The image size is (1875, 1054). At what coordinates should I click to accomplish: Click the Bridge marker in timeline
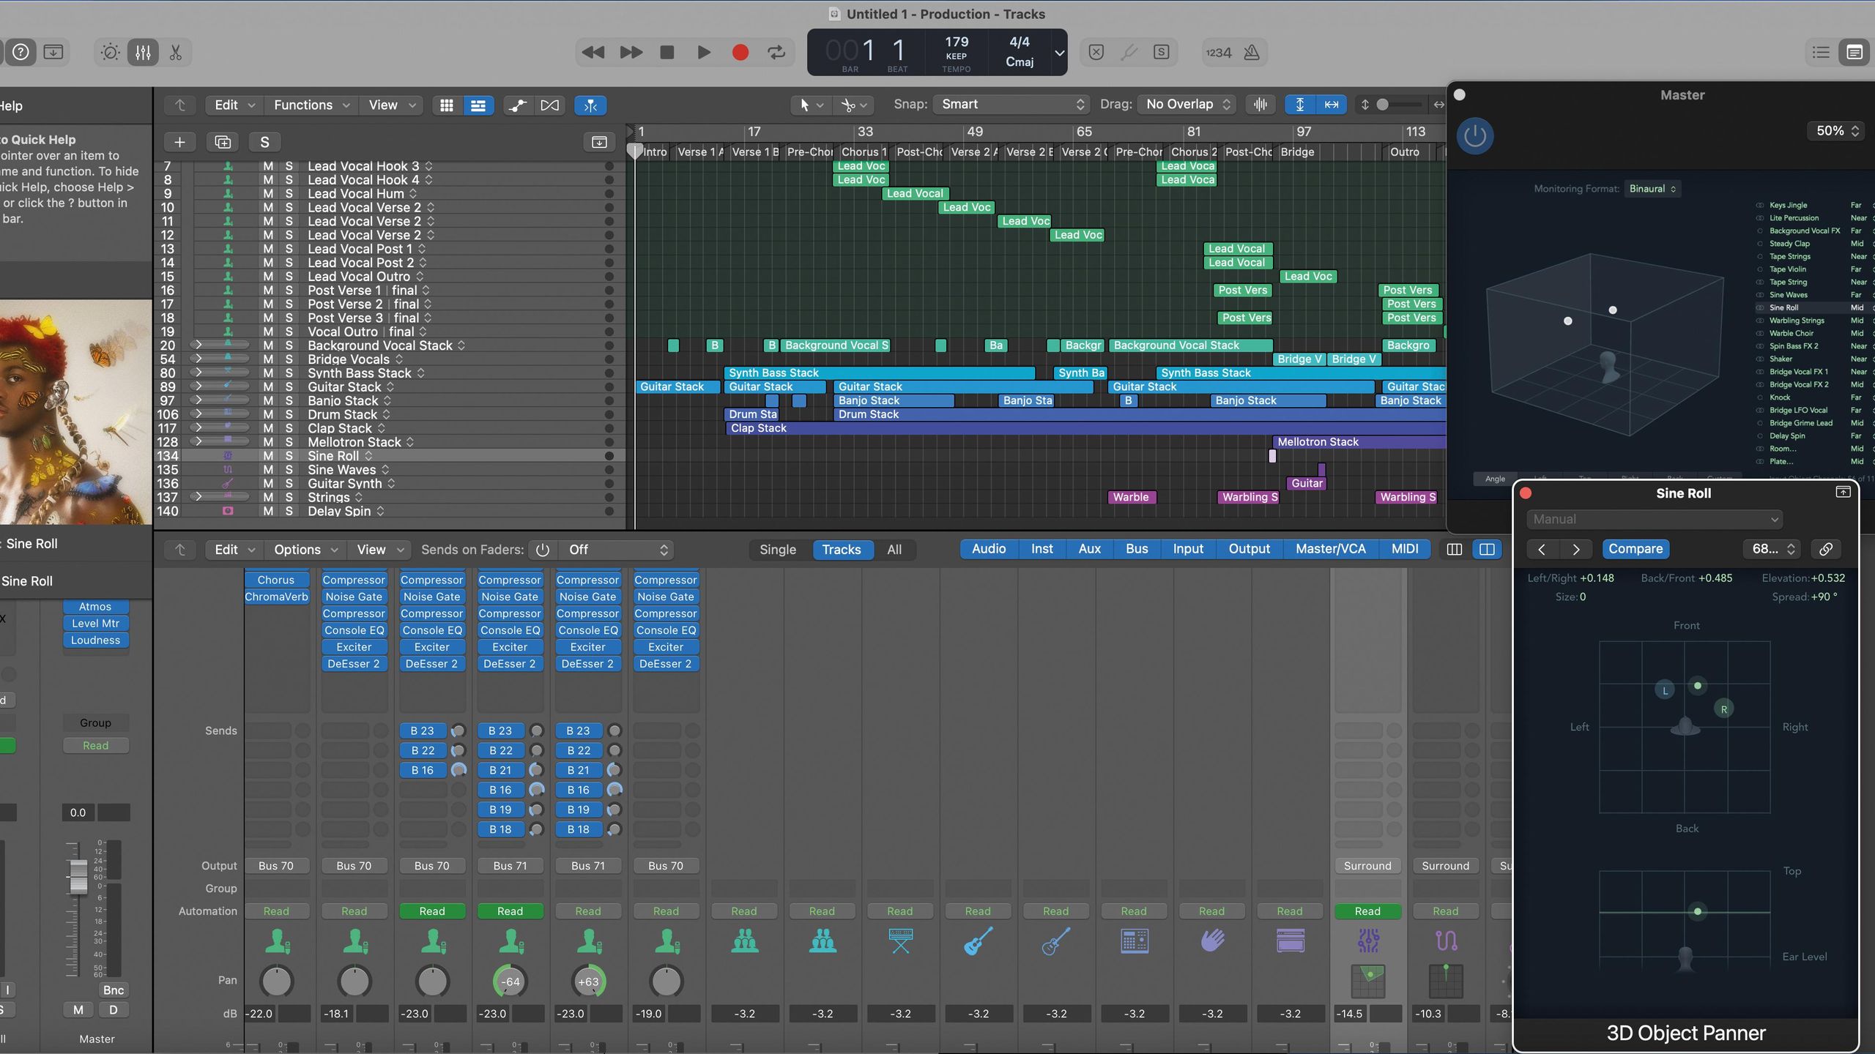(1297, 152)
